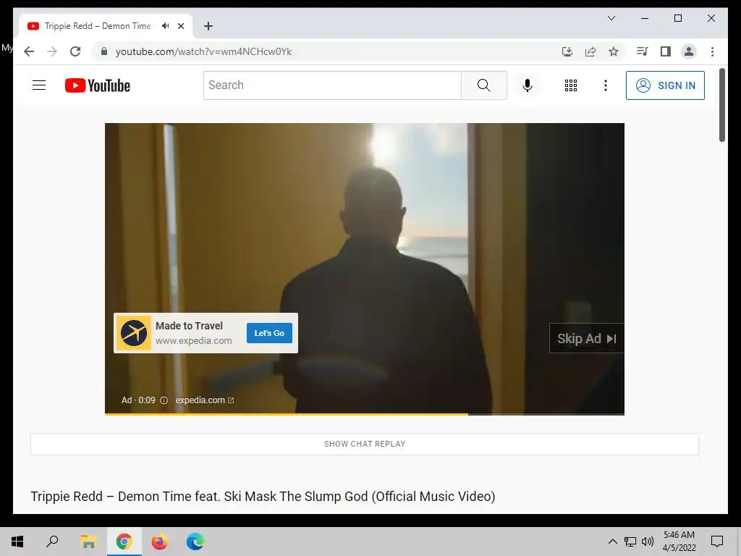Focus the YouTube Search input field
This screenshot has height=556, width=741.
(x=332, y=85)
